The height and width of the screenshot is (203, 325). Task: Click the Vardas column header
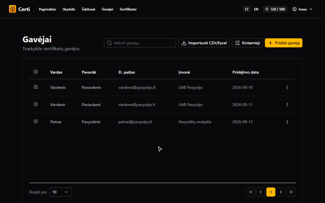point(56,72)
